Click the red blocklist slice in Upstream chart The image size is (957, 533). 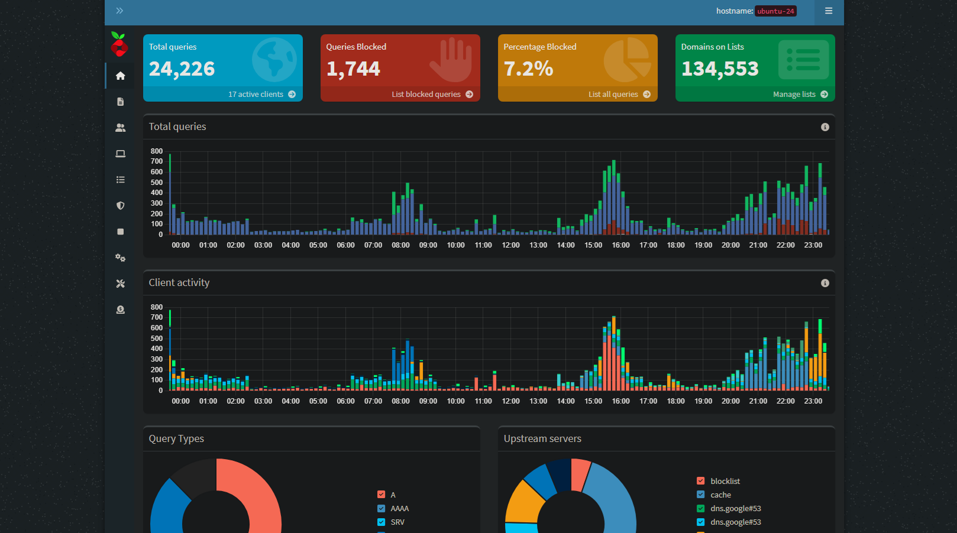coord(580,474)
